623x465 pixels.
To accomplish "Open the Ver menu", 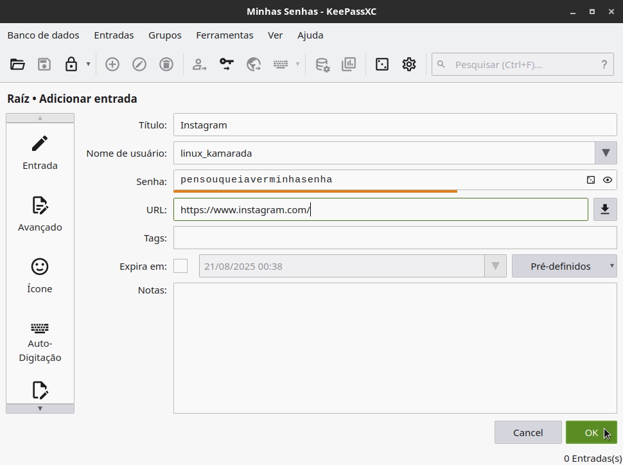I will pyautogui.click(x=276, y=35).
